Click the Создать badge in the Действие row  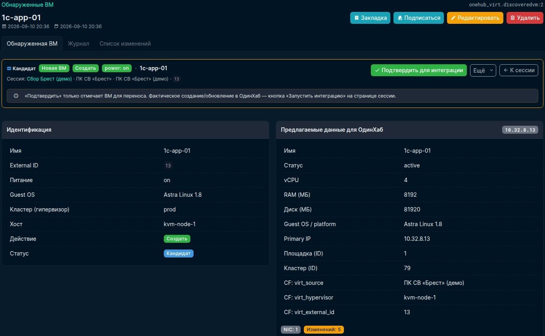177,239
